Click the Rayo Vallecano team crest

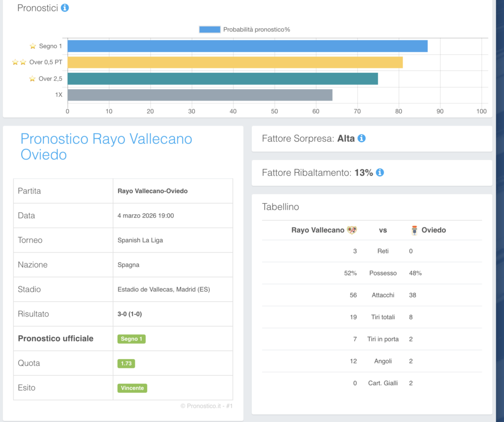click(352, 230)
